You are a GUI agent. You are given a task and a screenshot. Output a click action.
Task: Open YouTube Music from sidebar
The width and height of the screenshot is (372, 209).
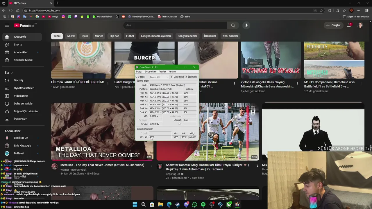[22, 60]
